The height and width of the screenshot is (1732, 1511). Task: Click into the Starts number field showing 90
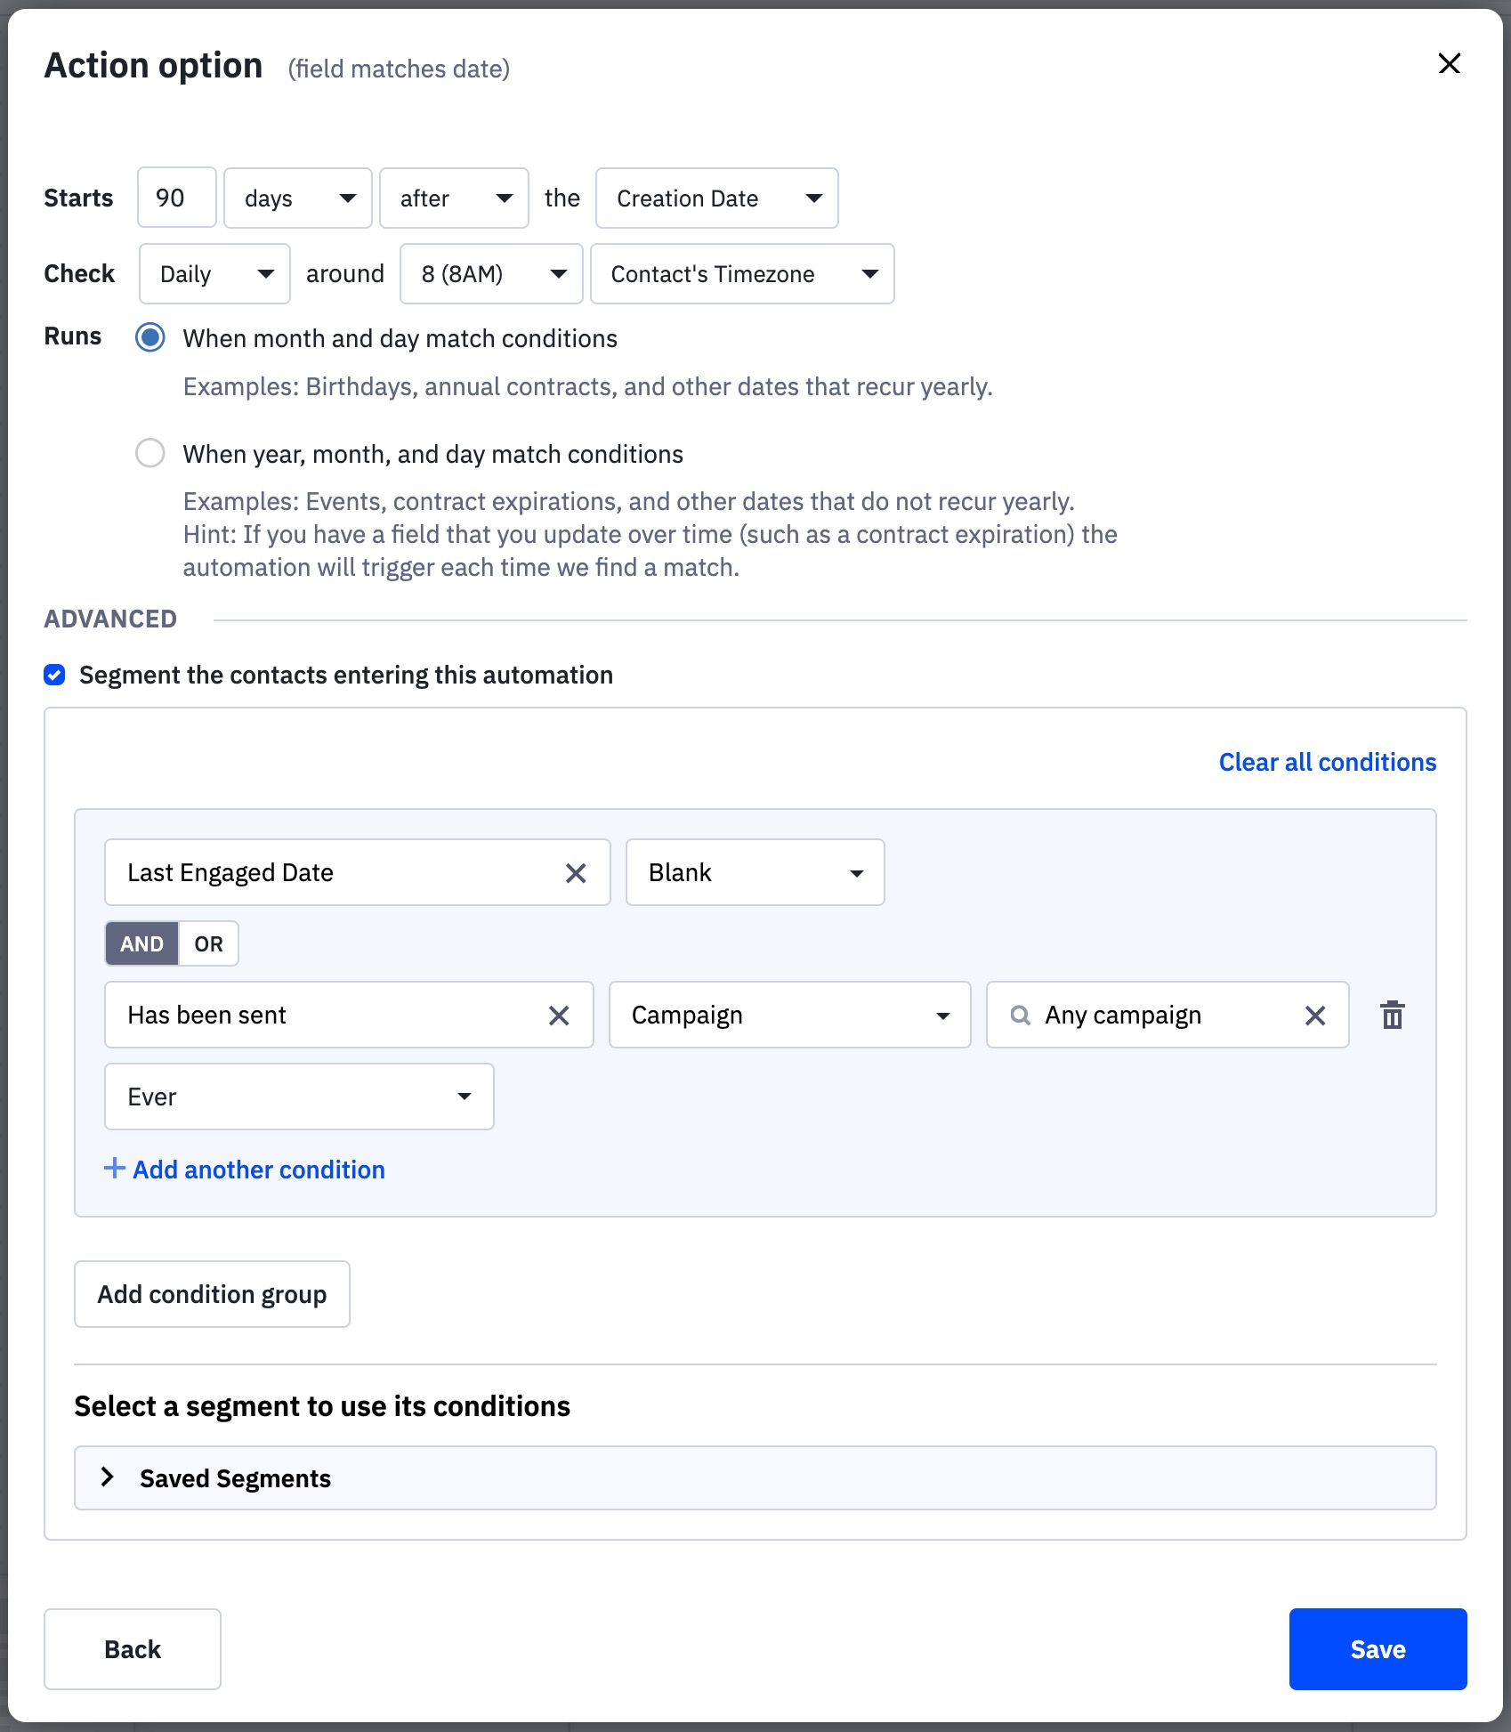coord(176,198)
